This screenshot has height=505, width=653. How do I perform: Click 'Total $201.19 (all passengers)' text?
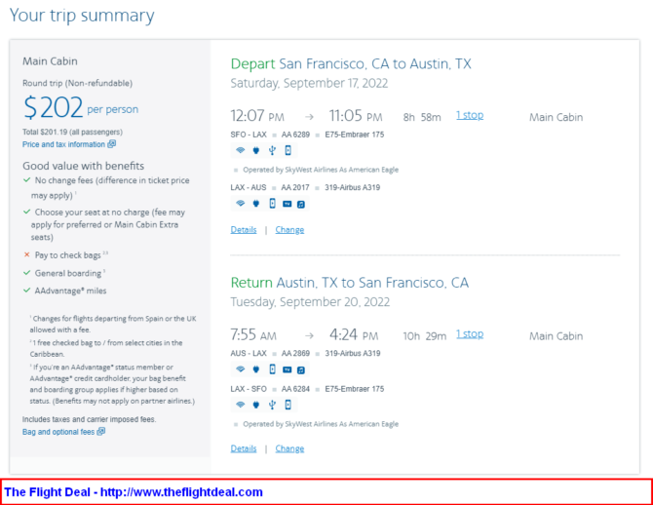[72, 132]
